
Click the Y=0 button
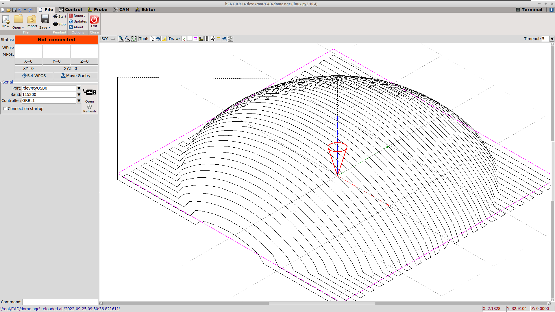56,61
